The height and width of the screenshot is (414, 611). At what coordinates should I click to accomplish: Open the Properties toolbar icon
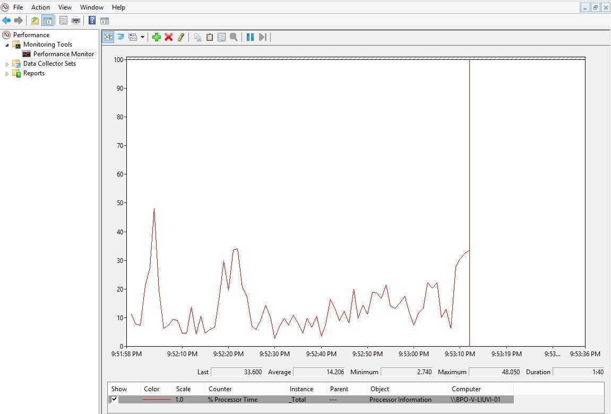coord(63,20)
